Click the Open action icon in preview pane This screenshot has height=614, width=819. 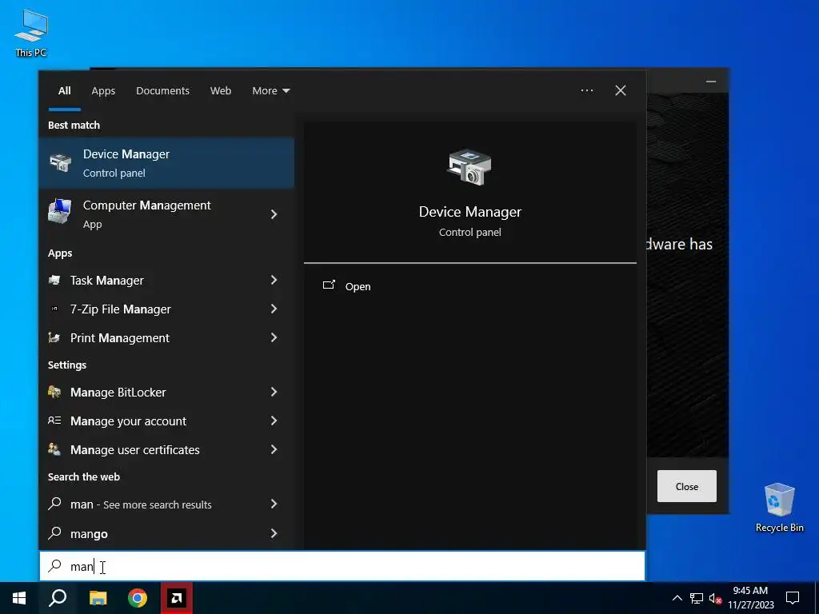[x=329, y=285]
